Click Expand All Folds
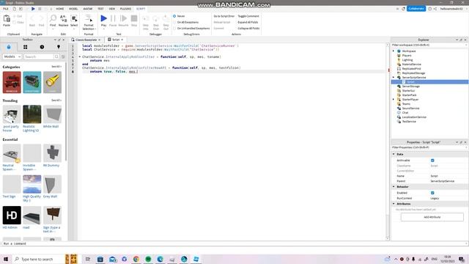Screen dimensions: 469x264 (248, 22)
